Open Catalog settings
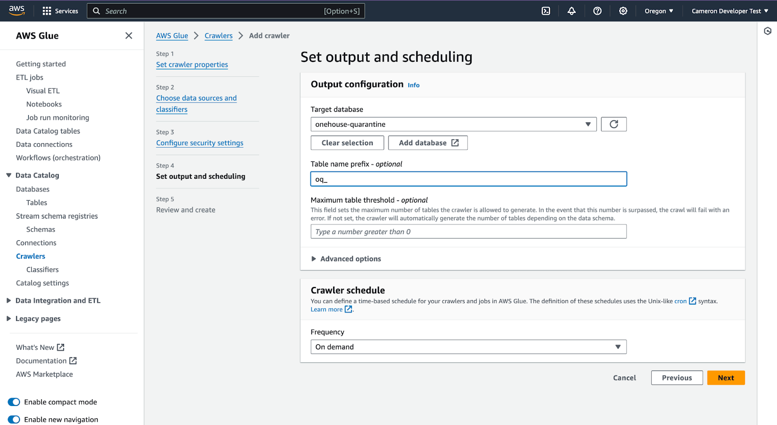Screen dimensions: 777x425 (x=43, y=283)
